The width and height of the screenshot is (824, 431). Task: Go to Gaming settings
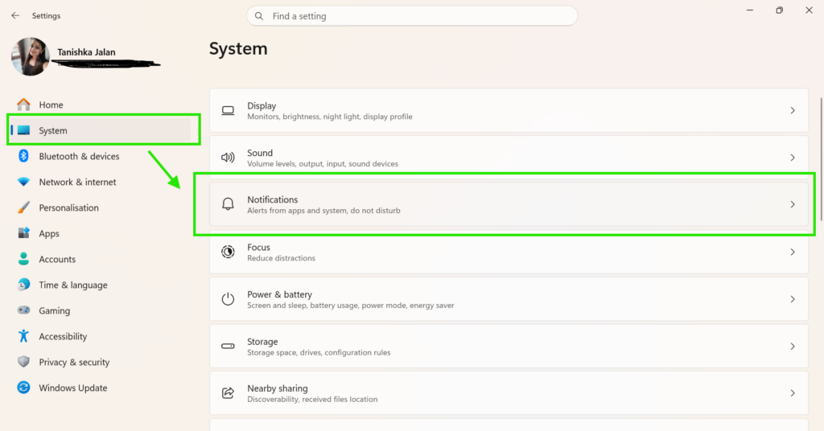[x=100, y=310]
